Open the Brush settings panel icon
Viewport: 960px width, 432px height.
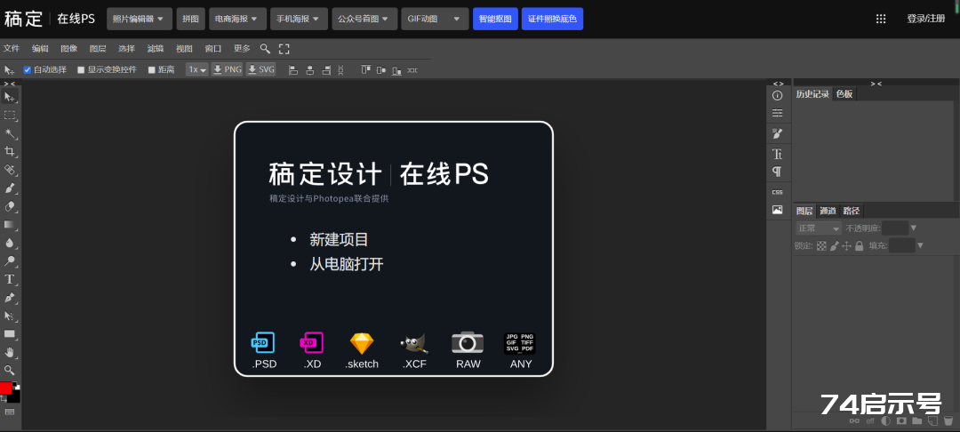(x=778, y=133)
